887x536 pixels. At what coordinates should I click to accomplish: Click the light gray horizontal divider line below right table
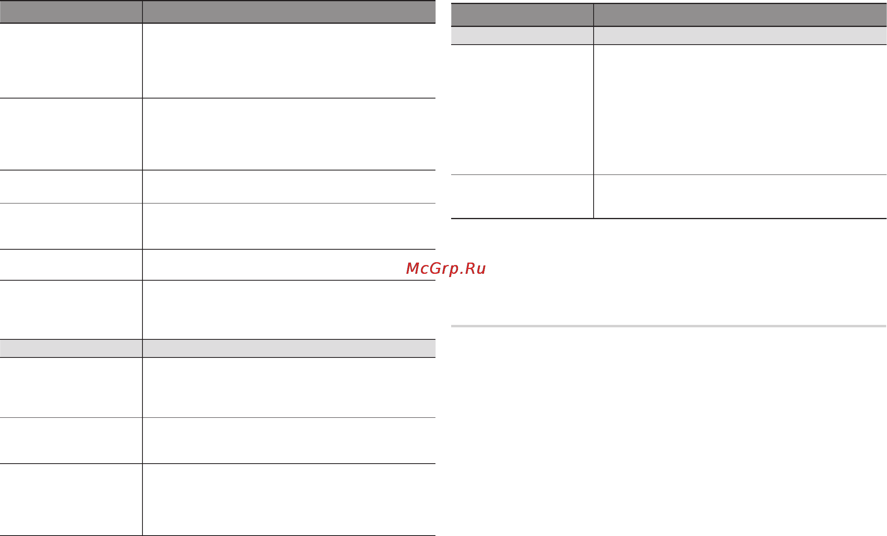669,326
